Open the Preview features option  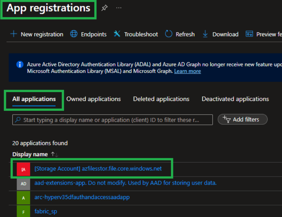(x=264, y=34)
